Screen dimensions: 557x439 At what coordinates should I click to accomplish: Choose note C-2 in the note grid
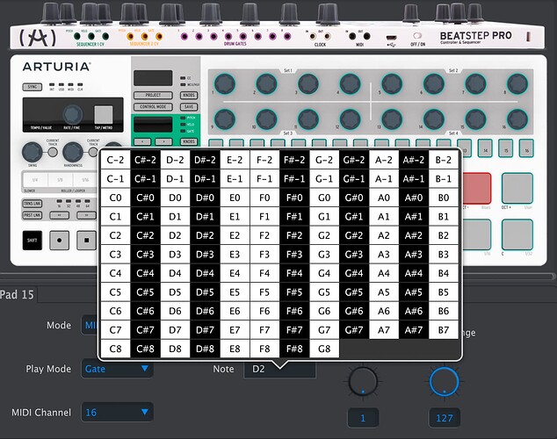(115, 160)
